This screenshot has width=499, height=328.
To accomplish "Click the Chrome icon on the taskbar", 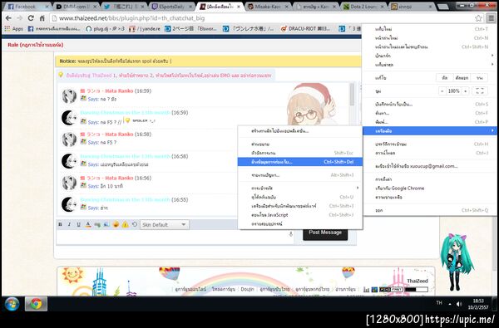I will tap(36, 304).
